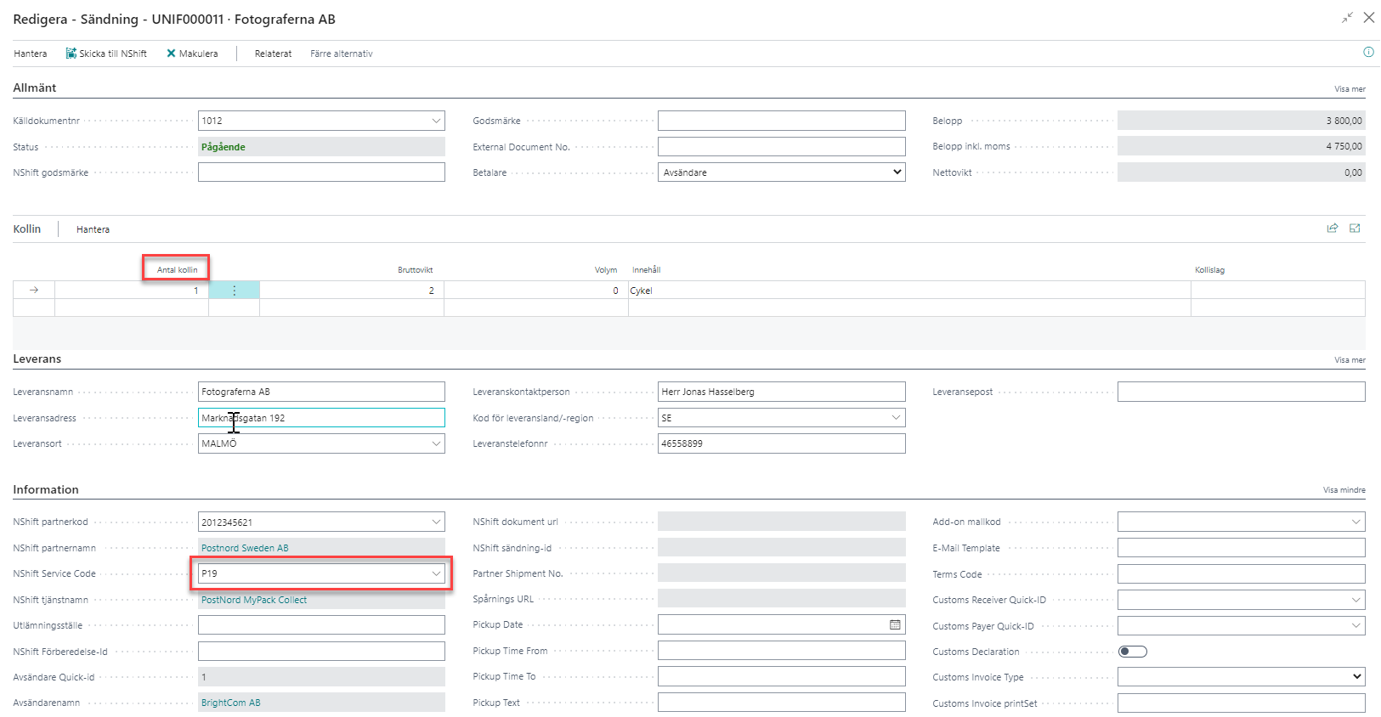
Task: Open the Betalare dropdown showing Avsändare
Action: click(x=897, y=172)
